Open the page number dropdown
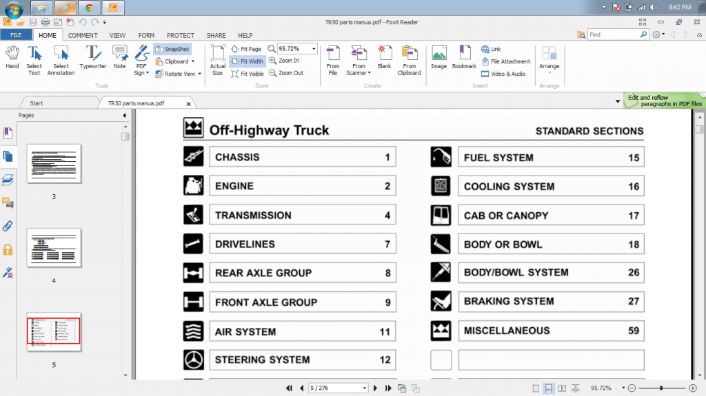Viewport: 706px width, 396px height. pos(365,388)
